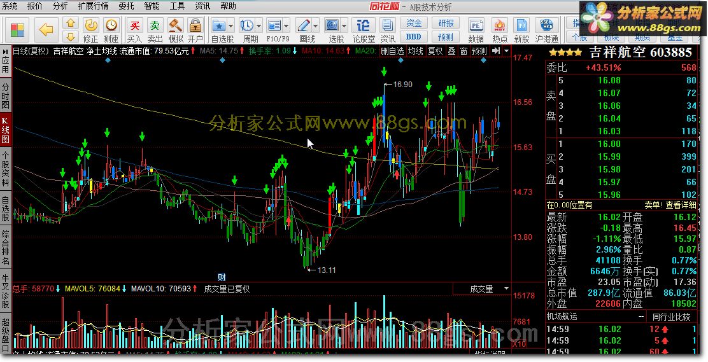Toggle the 叠 overlay option
The width and height of the screenshot is (708, 362).
451,51
